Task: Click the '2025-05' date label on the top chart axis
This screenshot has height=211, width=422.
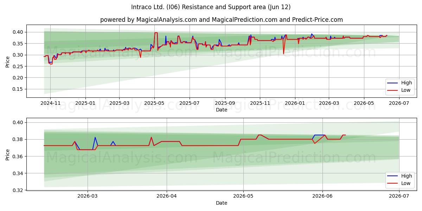Action: (x=154, y=103)
